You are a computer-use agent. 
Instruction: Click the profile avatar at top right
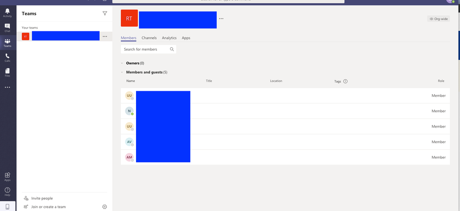(450, 1)
